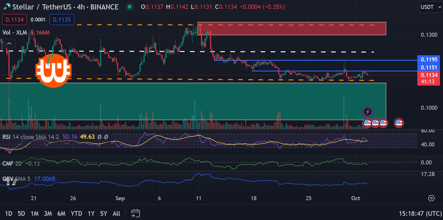Click the 0.00 CMF axis label
Image resolution: width=443 pixels, height=220 pixels.
click(427, 162)
